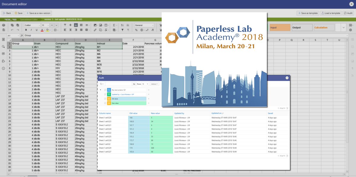Screen dimensions: 356x177
Task: Click Save as template button
Action: [308, 13]
